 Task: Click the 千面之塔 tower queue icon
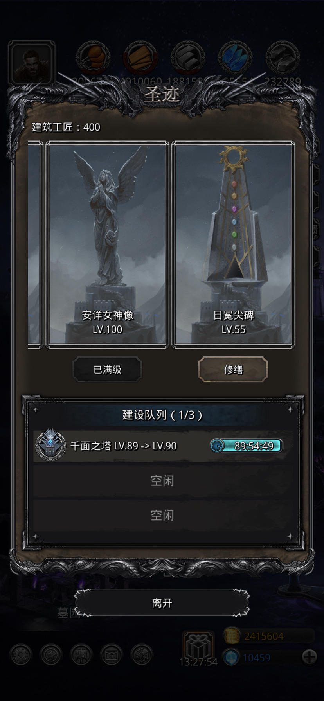50,445
